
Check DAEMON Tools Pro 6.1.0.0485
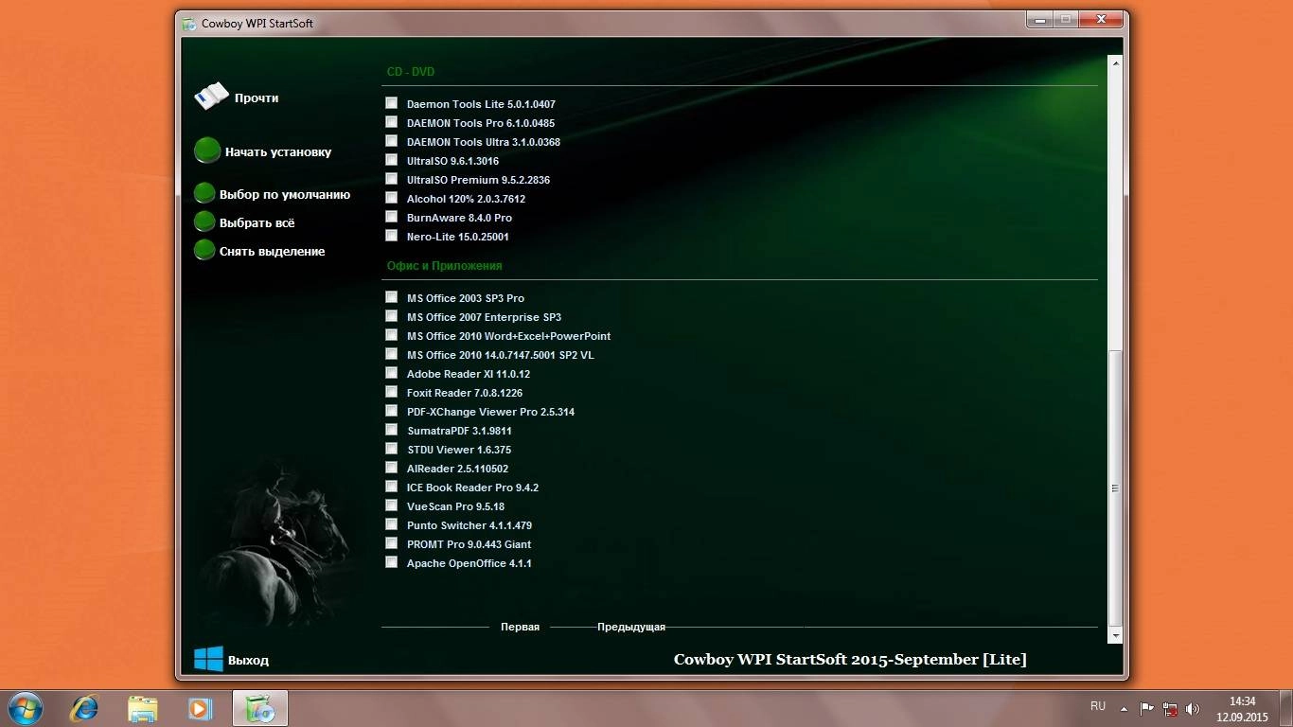(391, 122)
